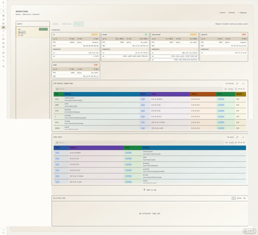
Task: Open All states dropdown in Open Ports
Action: coord(231,143)
